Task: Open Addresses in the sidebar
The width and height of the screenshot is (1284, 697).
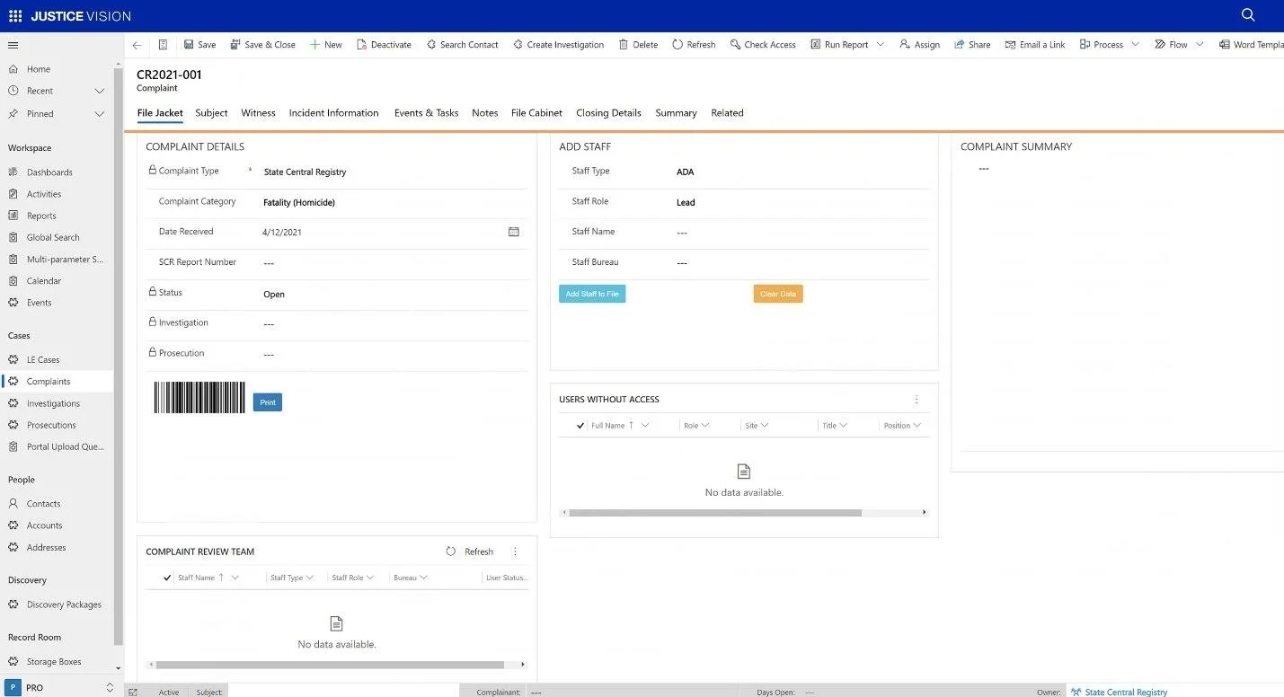Action: 46,547
